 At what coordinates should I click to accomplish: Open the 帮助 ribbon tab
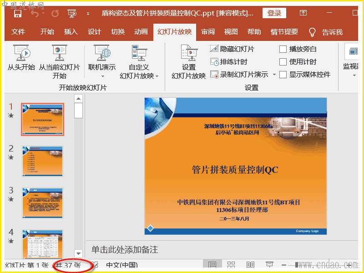tap(254, 32)
